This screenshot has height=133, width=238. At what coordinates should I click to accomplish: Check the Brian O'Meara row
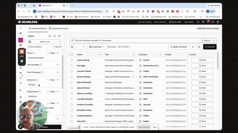pyautogui.click(x=71, y=77)
